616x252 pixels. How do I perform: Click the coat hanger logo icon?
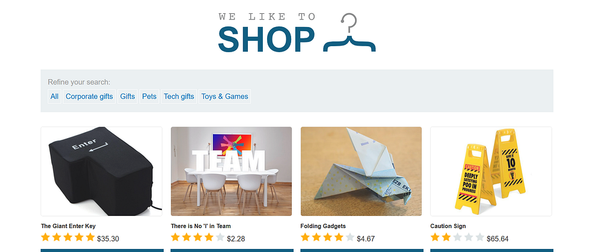350,32
